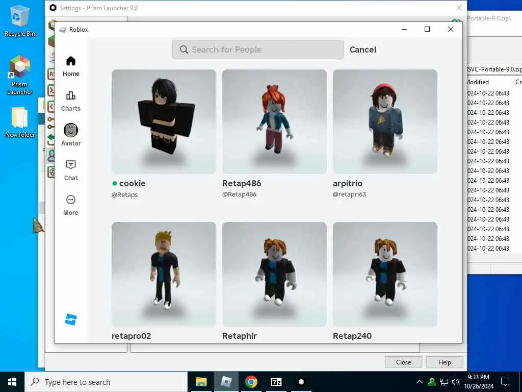Viewport: 522px width, 392px height.
Task: Click the green user tray icon
Action: click(x=432, y=382)
